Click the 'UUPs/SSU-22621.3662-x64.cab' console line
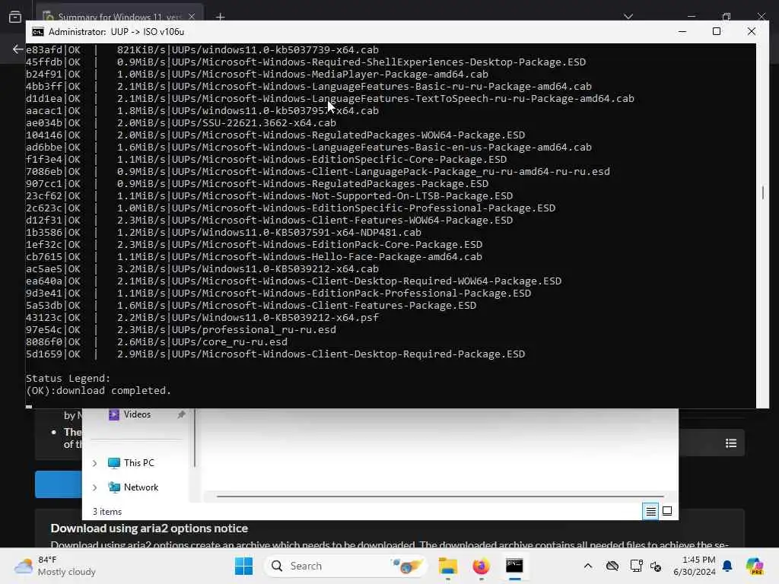This screenshot has height=584, width=779. pos(254,122)
